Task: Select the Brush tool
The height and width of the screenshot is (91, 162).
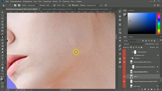Action: click(x=2, y=34)
